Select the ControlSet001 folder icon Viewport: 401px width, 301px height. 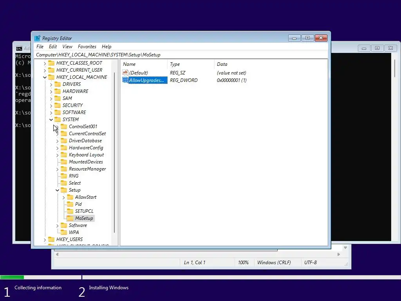(x=64, y=127)
